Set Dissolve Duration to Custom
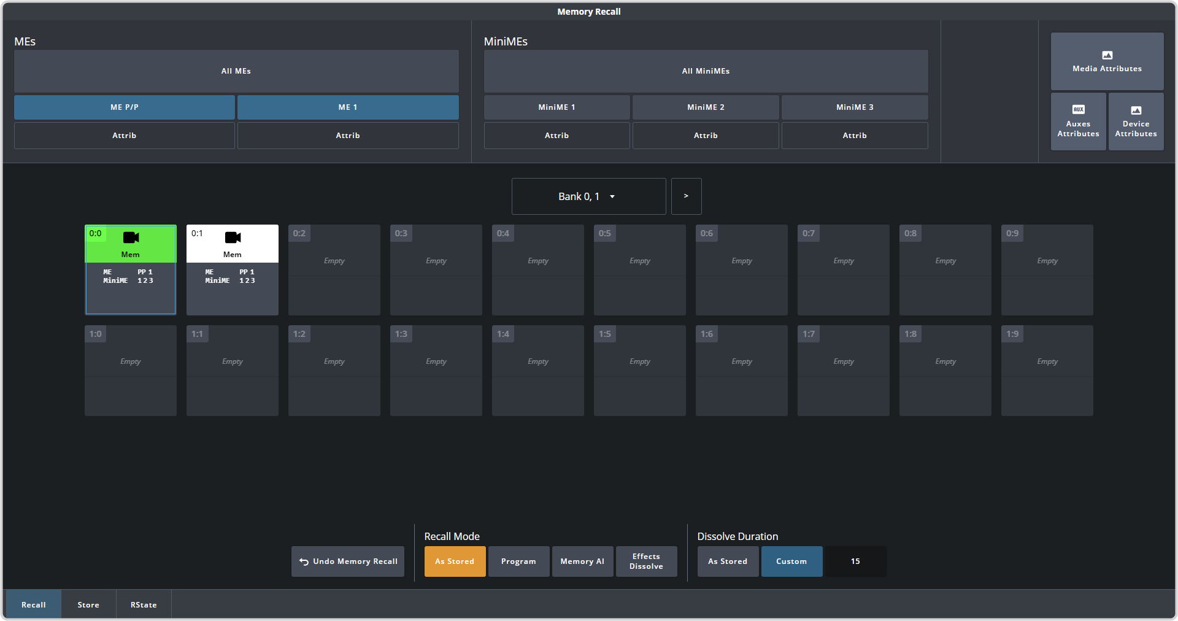The width and height of the screenshot is (1178, 621). (x=791, y=561)
